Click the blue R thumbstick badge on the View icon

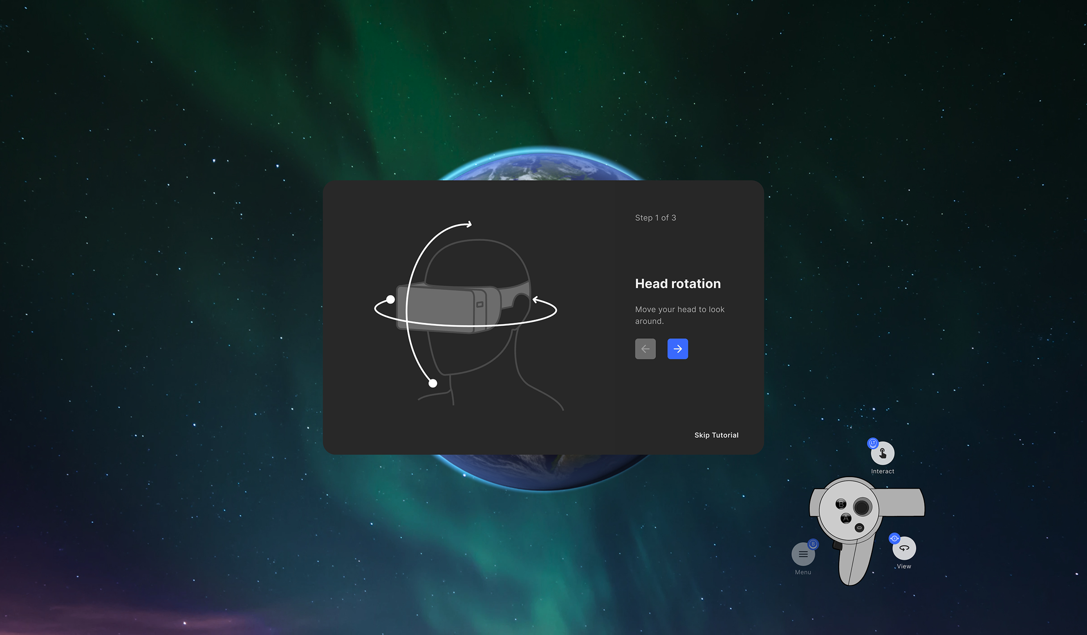895,539
